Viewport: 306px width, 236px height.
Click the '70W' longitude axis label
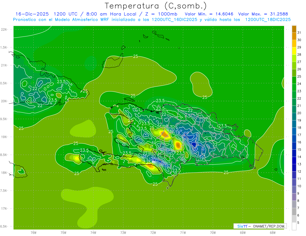(213, 232)
